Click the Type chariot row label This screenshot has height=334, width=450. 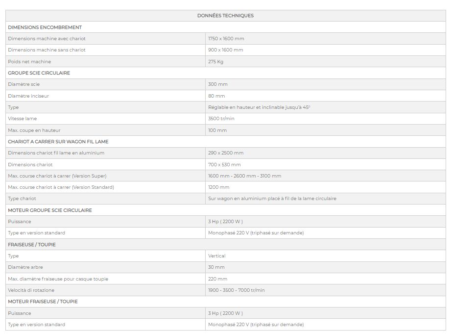tap(22, 199)
